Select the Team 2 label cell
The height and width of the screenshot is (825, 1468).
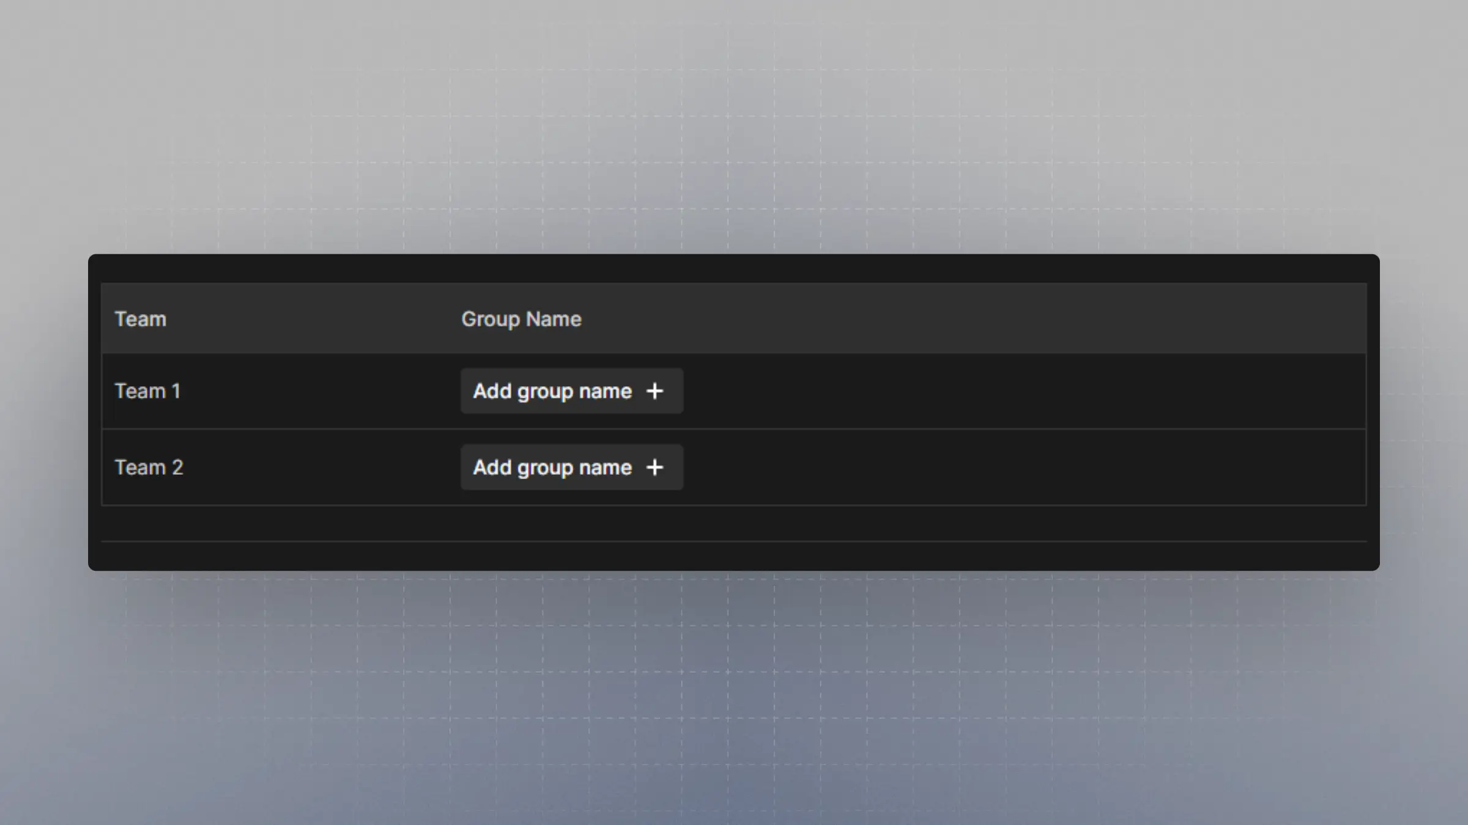[x=149, y=468]
